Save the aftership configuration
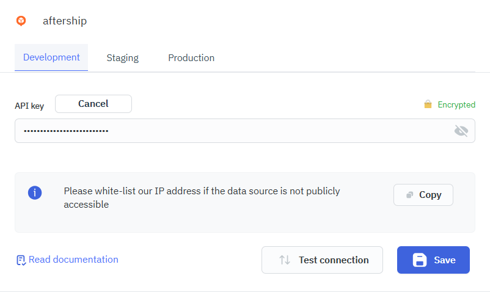The height and width of the screenshot is (292, 490). 433,260
